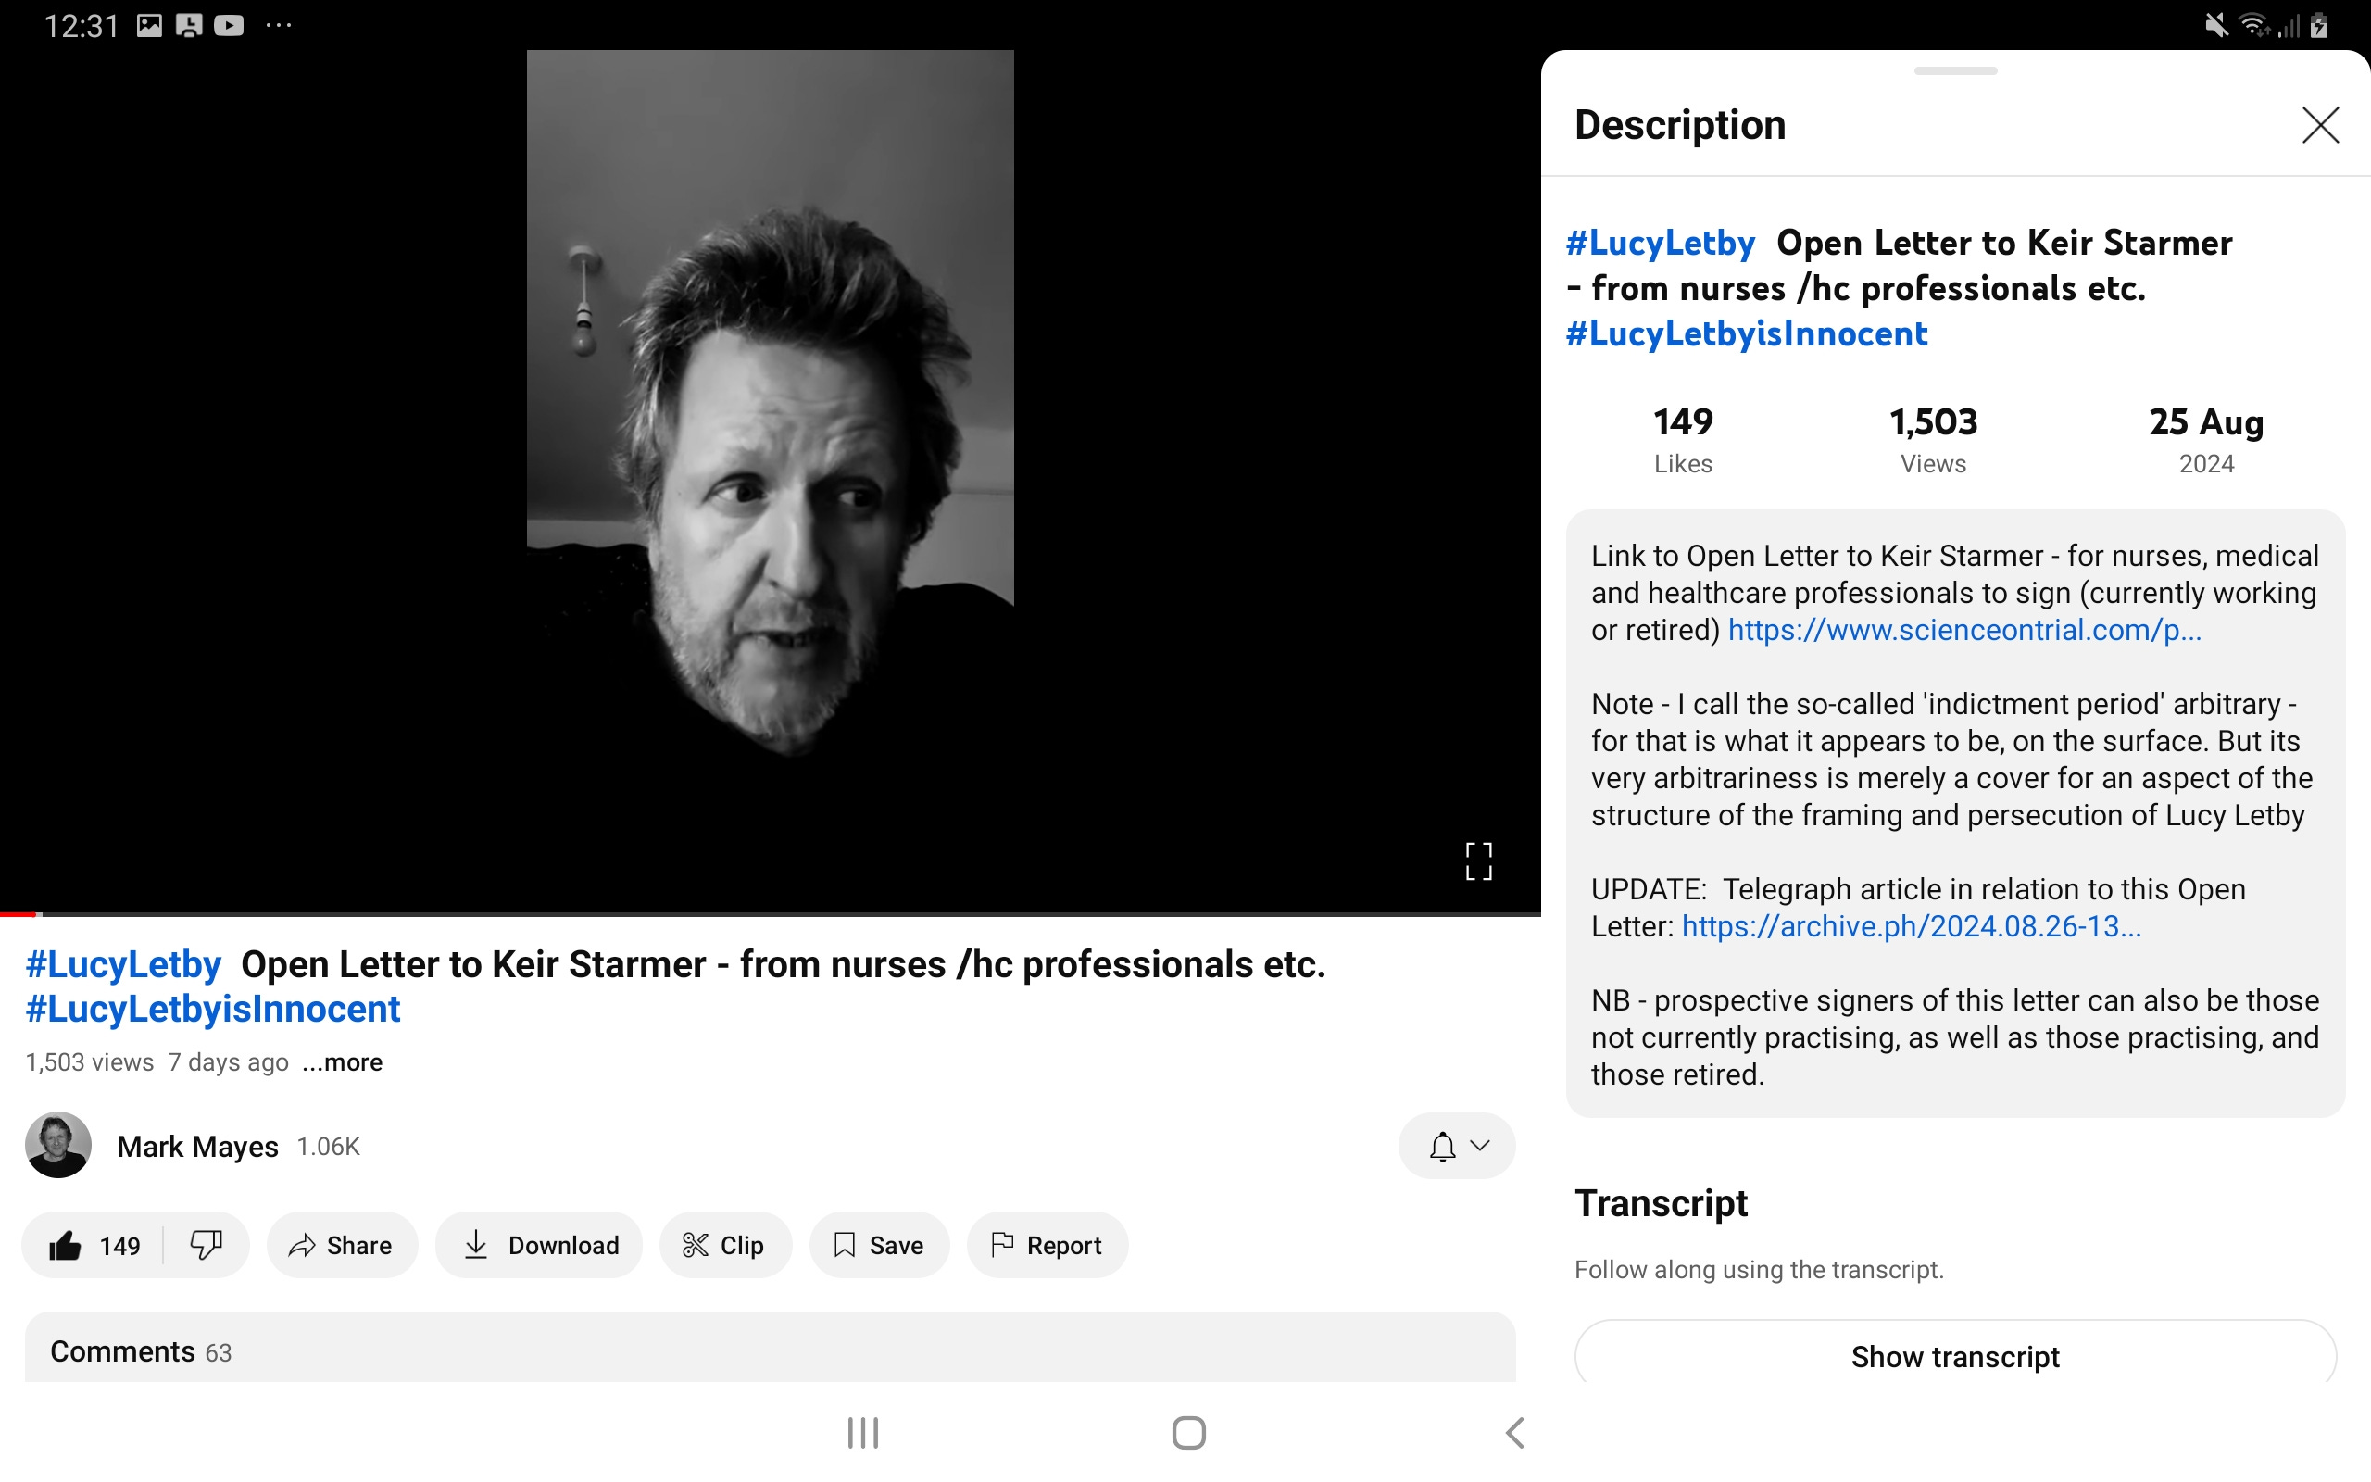The width and height of the screenshot is (2371, 1482).
Task: Open the gallery image notification icon
Action: pyautogui.click(x=149, y=26)
